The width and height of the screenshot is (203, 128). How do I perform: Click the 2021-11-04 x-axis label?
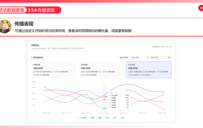click(x=66, y=113)
